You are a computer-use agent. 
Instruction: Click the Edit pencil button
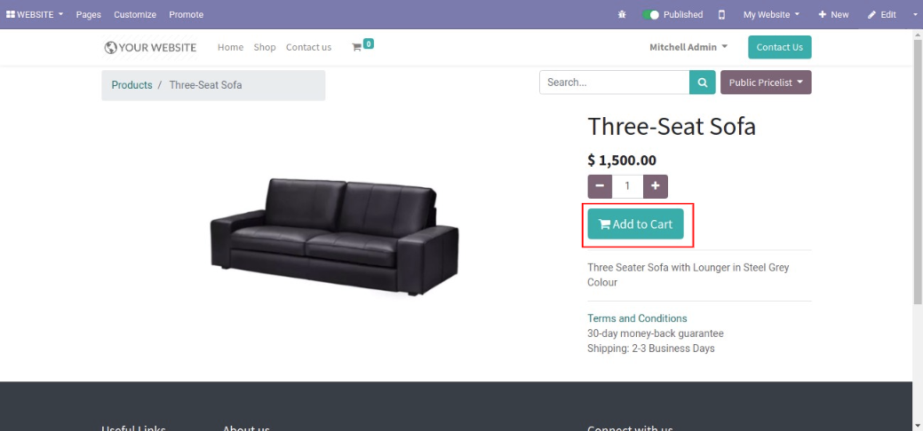click(882, 15)
